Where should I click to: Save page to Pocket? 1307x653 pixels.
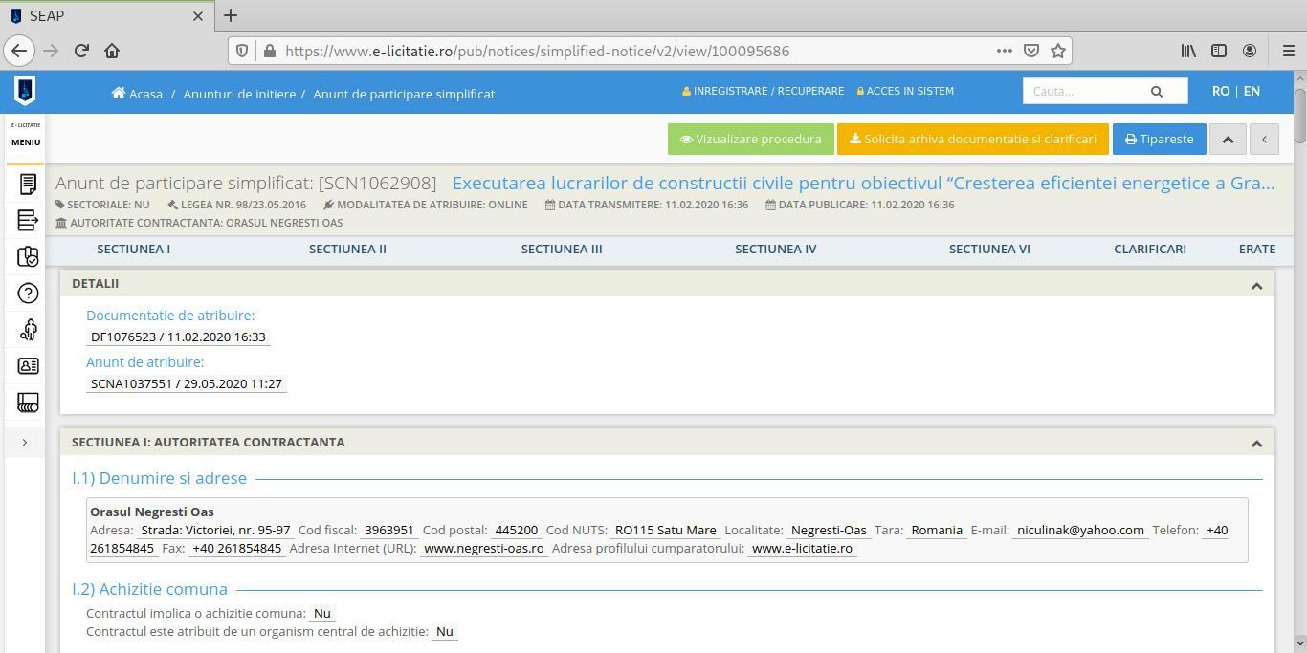[1031, 51]
